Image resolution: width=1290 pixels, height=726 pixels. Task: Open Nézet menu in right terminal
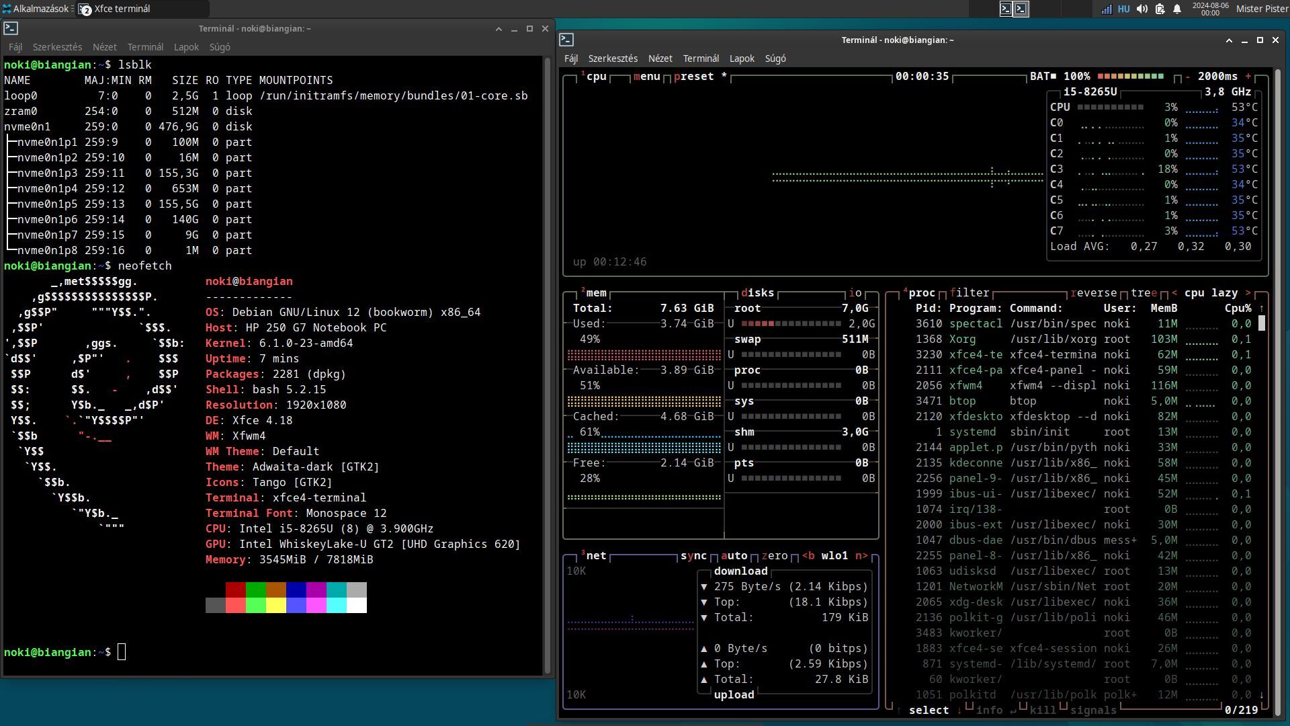point(660,58)
